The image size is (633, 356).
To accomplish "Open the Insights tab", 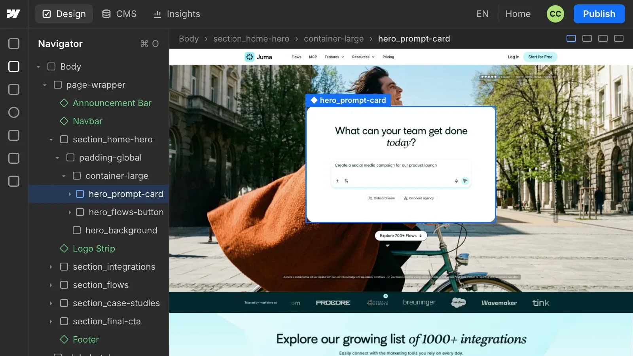I will (177, 14).
